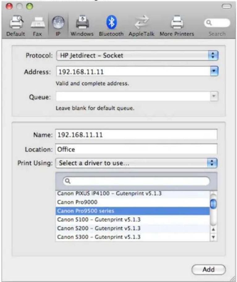Screen dimensions: 237x282
Task: Expand the Address history dropdown arrow
Action: (214, 71)
